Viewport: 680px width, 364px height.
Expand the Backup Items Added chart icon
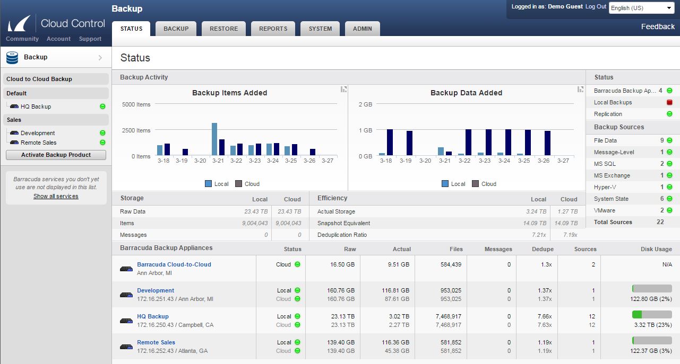[x=344, y=90]
